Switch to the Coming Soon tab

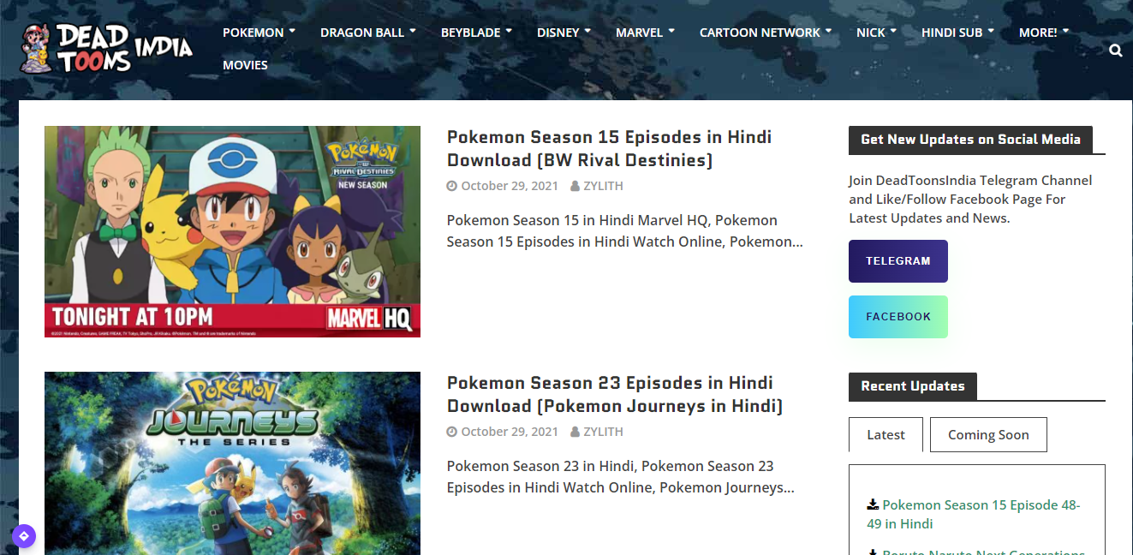(988, 434)
